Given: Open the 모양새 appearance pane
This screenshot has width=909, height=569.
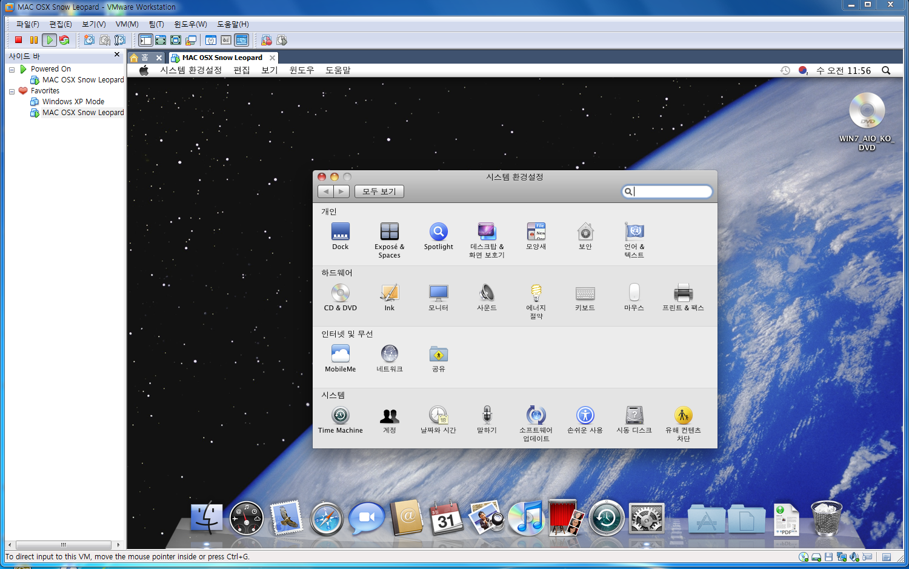Looking at the screenshot, I should click(536, 236).
